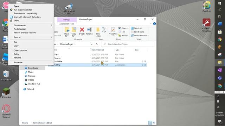Open the address bar history dropdown

(x=92, y=44)
